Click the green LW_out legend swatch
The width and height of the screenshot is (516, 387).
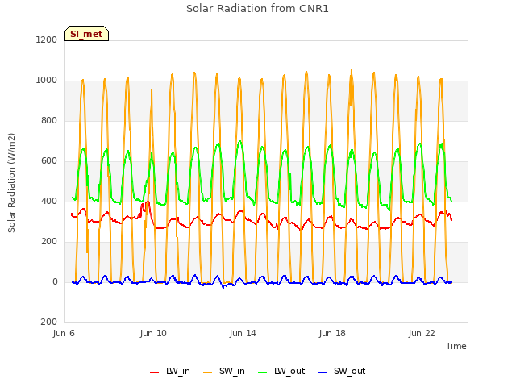pyautogui.click(x=263, y=372)
